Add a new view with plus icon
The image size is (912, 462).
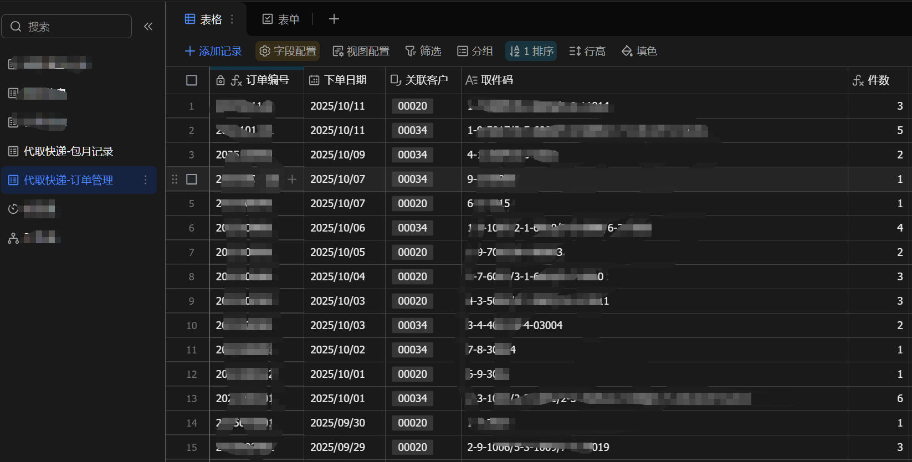334,19
